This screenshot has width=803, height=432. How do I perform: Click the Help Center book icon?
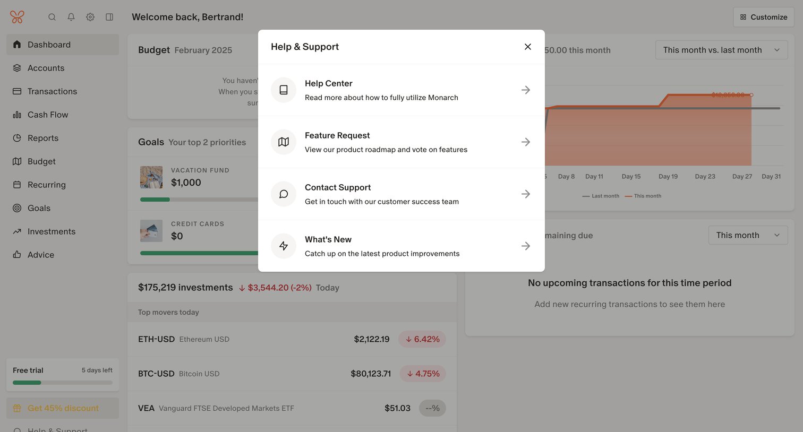tap(284, 90)
